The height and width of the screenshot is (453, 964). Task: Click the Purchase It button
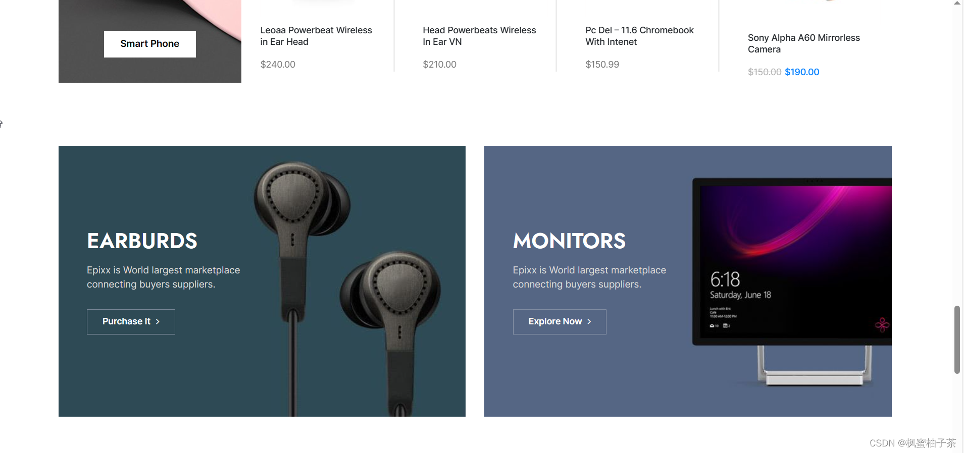(x=131, y=322)
